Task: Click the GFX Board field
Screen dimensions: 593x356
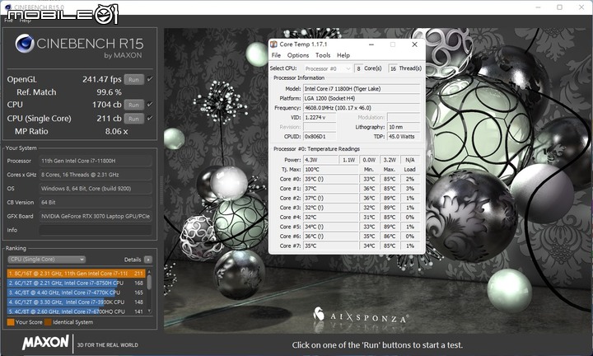Action: pos(96,217)
